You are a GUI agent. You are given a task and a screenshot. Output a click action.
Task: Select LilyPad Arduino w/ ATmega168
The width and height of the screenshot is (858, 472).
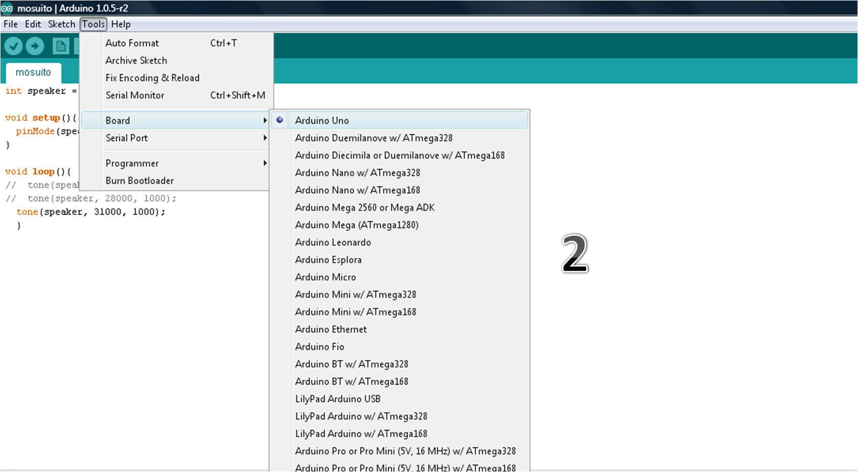[400, 434]
